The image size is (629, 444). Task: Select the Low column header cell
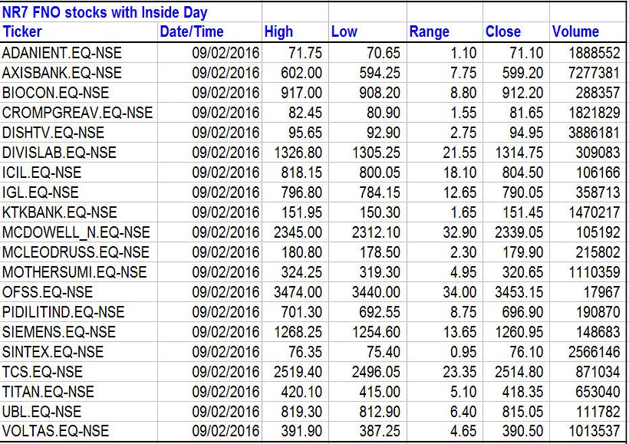pos(344,32)
